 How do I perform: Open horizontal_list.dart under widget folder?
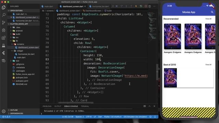26,54
